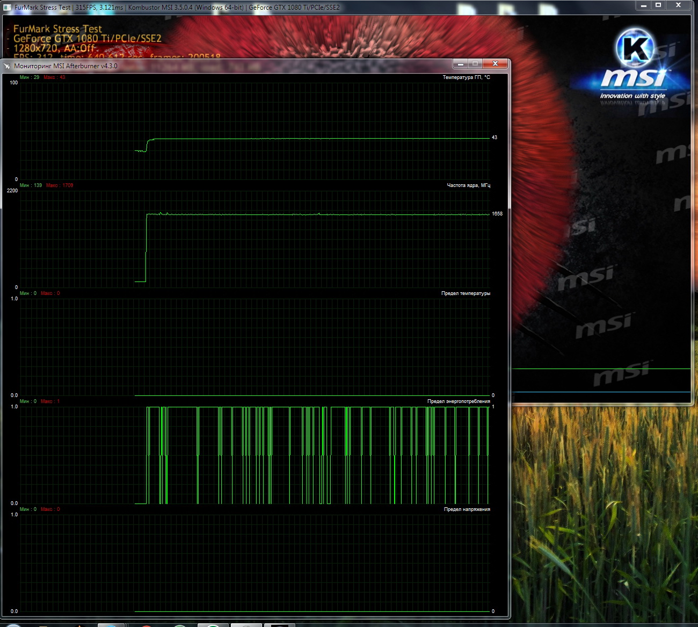Click the '2200' axis label on frequency graph
Viewport: 698px width, 627px height.
12,191
